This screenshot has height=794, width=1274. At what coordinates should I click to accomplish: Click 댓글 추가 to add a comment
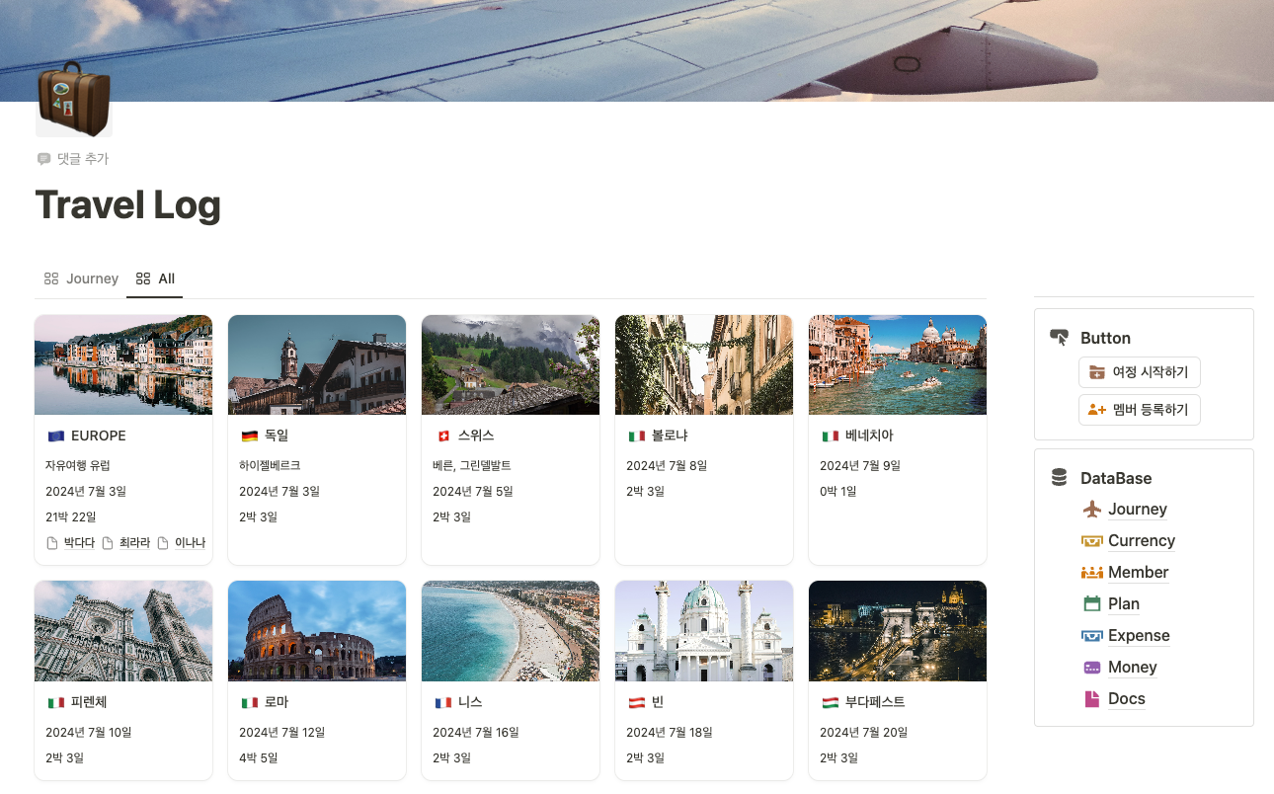pos(72,159)
